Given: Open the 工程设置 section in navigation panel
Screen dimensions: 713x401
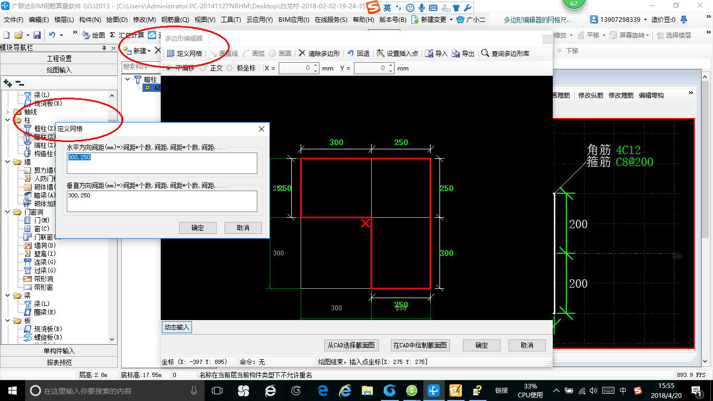Looking at the screenshot, I should click(59, 58).
